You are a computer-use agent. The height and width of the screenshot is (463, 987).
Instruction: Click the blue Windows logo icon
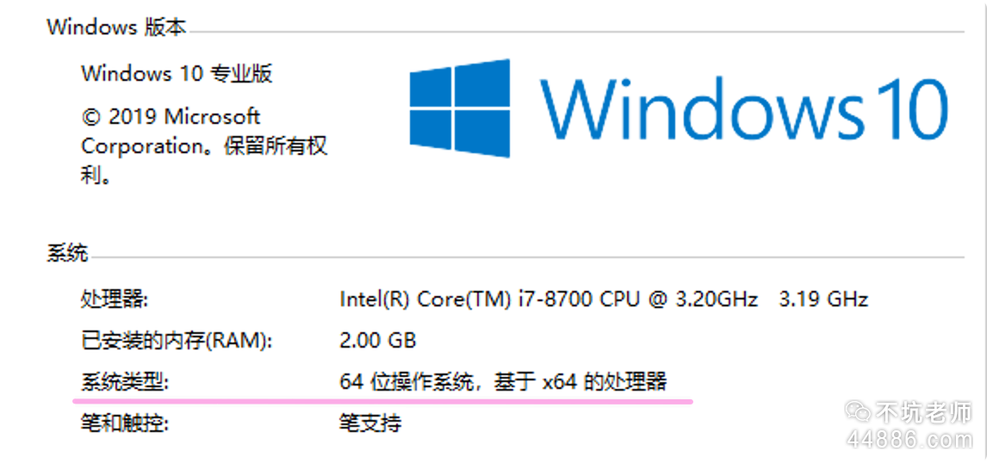coord(459,108)
